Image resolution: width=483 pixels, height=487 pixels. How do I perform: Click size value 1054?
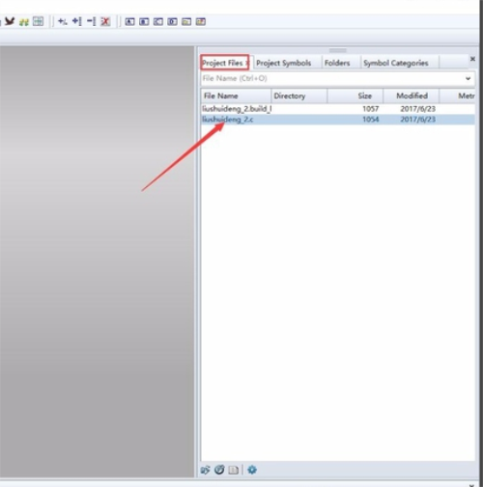371,120
